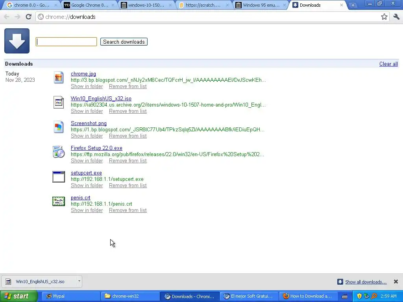Click the firefox ftp.mozilla.org URL text
This screenshot has width=403, height=302.
click(167, 154)
